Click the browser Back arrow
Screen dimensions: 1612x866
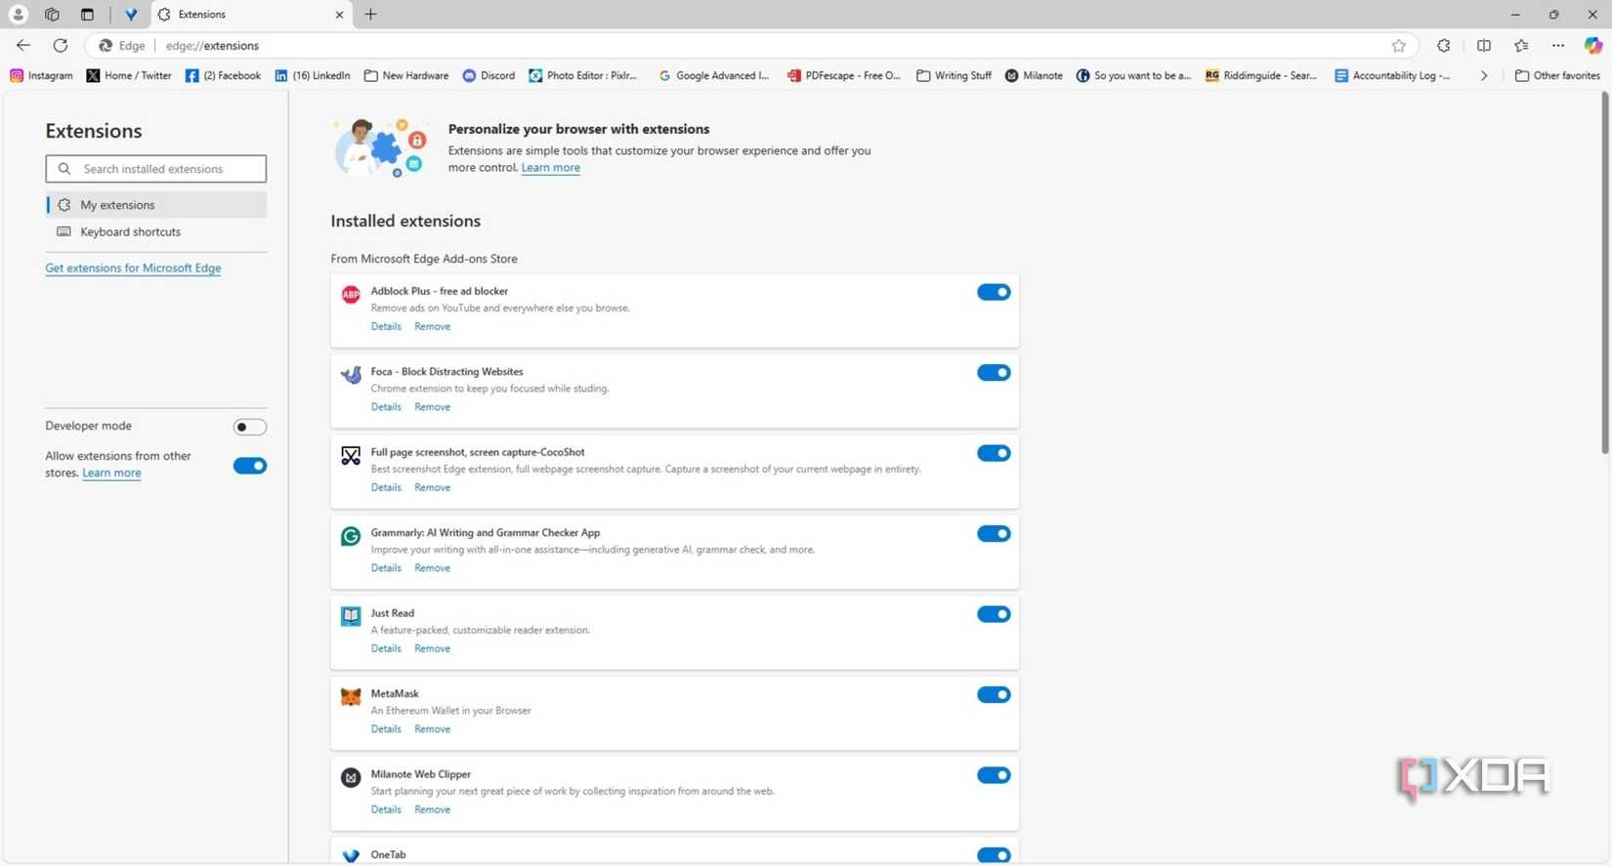tap(23, 45)
